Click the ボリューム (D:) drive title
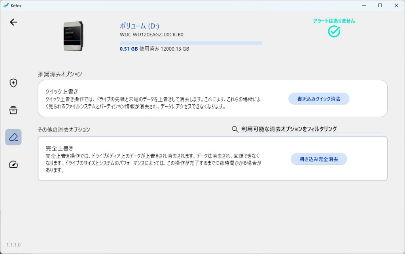This screenshot has height=254, width=405. pos(140,26)
